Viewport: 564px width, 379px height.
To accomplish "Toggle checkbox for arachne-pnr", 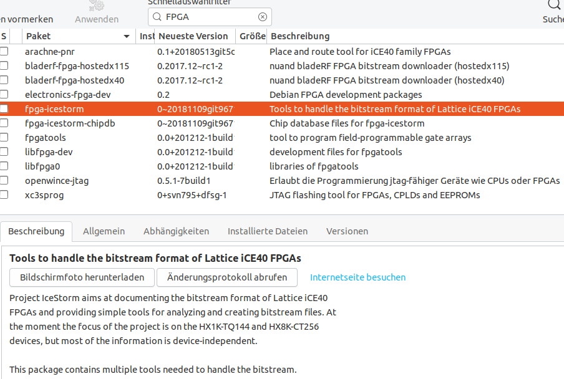I will 4,51.
